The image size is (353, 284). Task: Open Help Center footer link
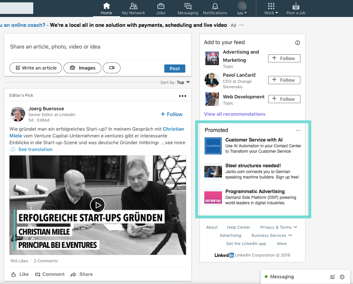point(239,227)
